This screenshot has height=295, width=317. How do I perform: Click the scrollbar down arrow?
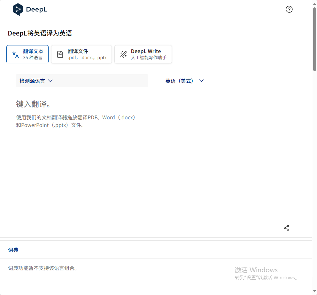point(314,291)
